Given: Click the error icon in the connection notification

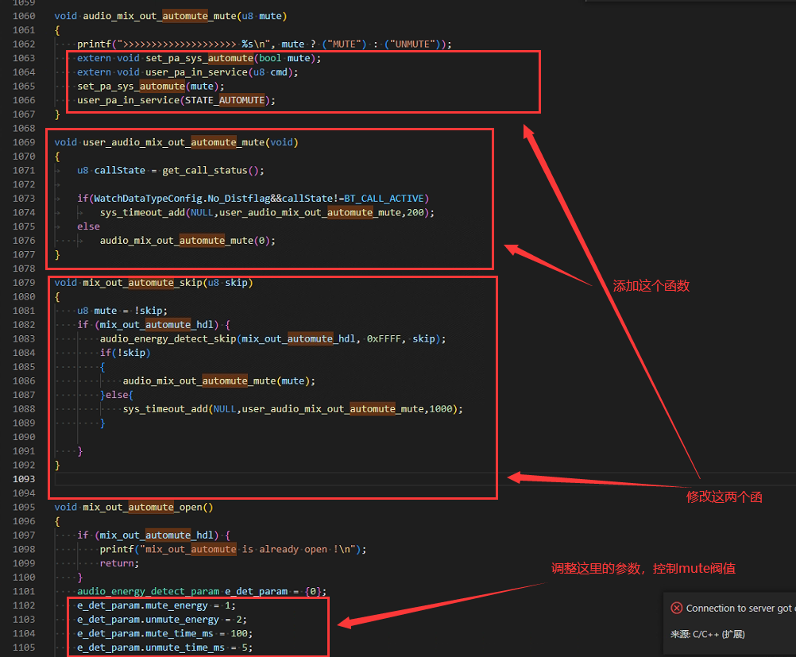Looking at the screenshot, I should pyautogui.click(x=677, y=608).
